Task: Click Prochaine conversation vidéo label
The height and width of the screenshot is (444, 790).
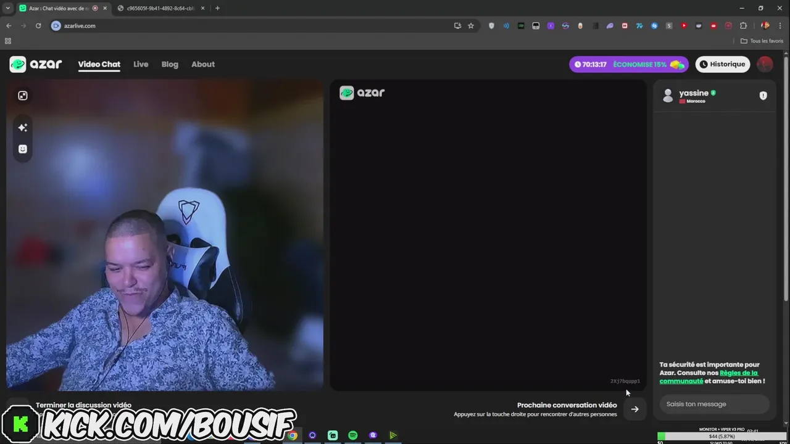Action: click(567, 405)
